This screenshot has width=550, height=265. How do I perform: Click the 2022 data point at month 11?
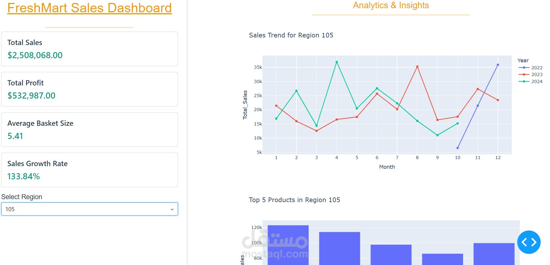click(478, 106)
